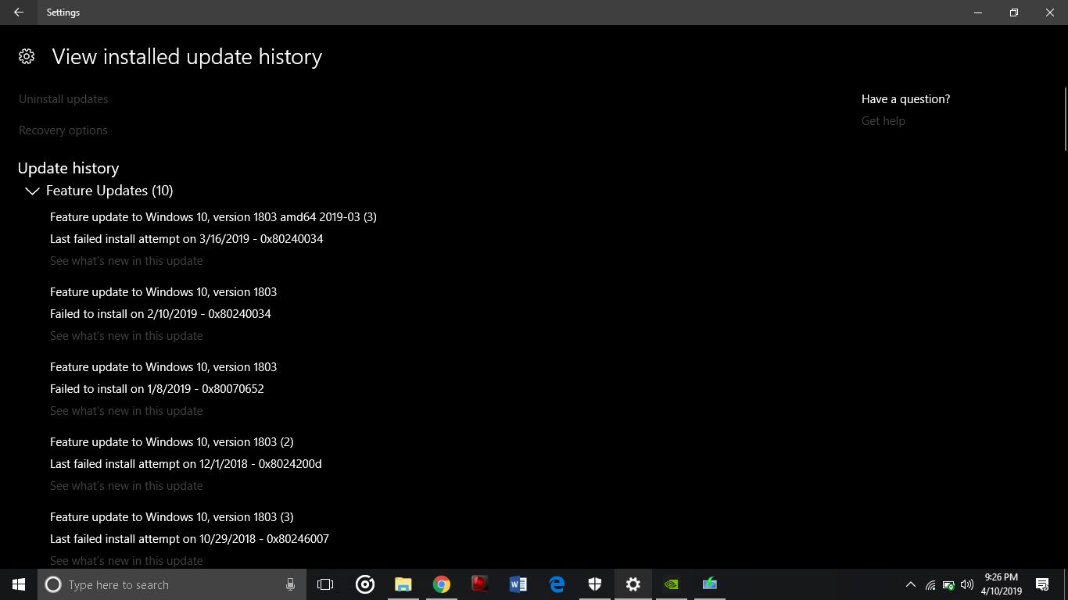This screenshot has width=1068, height=600.
Task: Click the Settings gear on the taskbar
Action: (633, 584)
